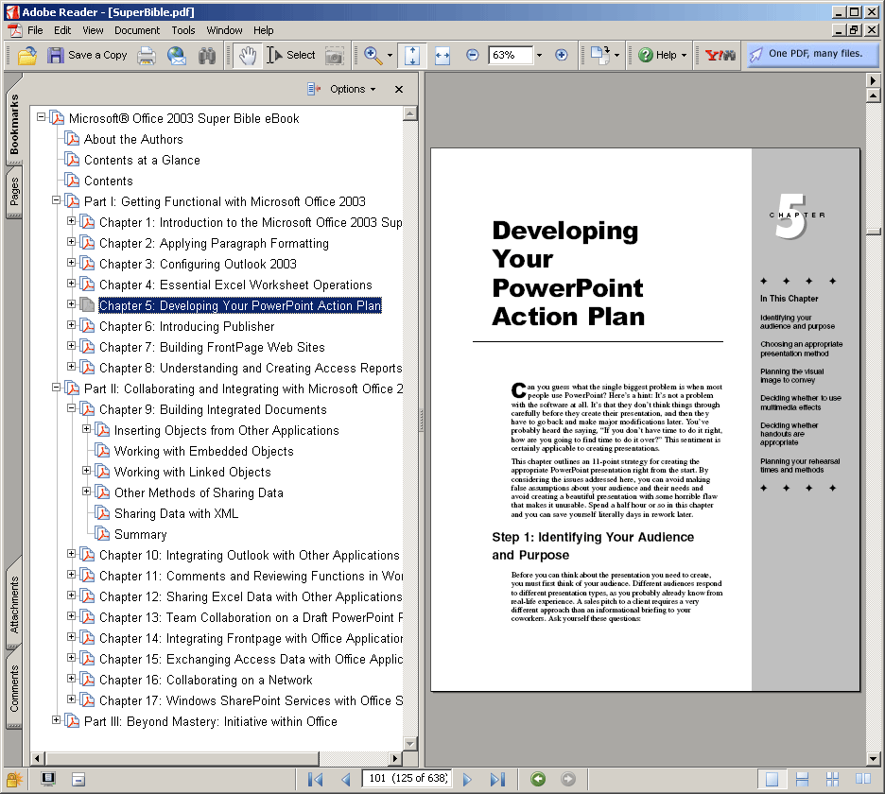Go to previous view green arrow
The width and height of the screenshot is (885, 794).
[x=538, y=779]
